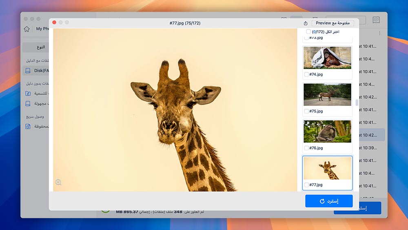Close the preview window with the red button
This screenshot has width=408, height=230.
point(54,22)
